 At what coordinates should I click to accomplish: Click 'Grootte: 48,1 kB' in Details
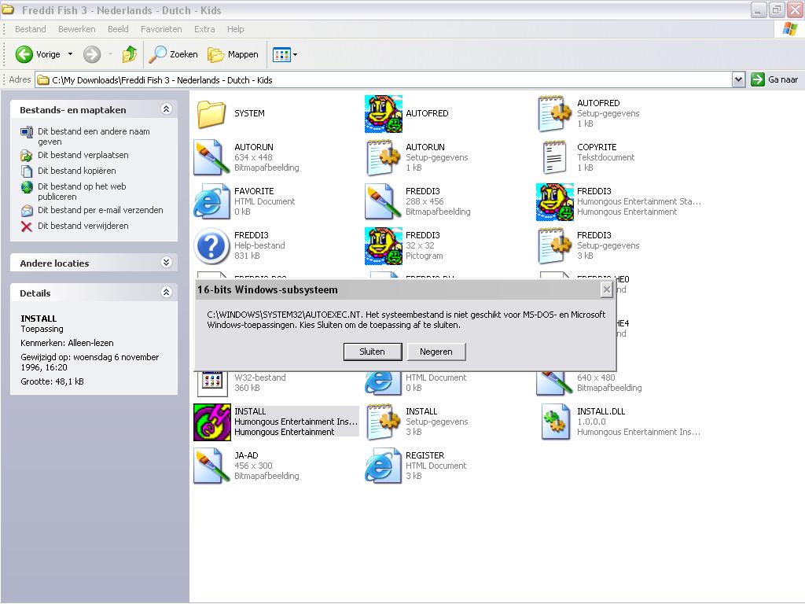[x=52, y=381]
